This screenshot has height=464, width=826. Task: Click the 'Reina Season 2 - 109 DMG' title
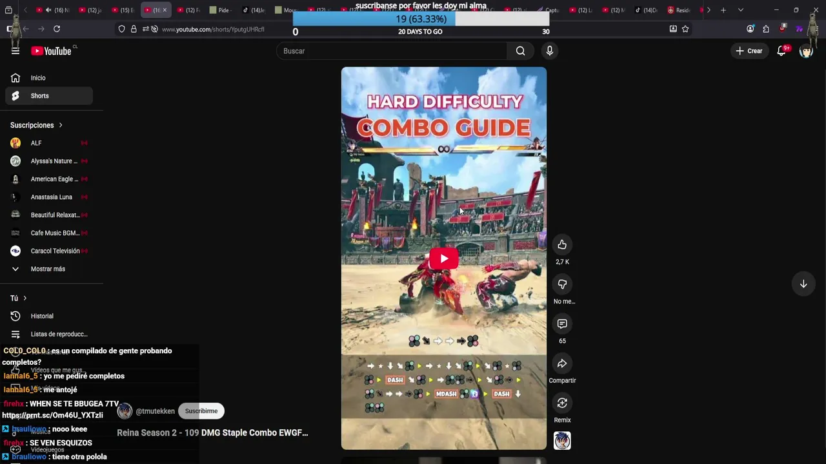tap(212, 433)
